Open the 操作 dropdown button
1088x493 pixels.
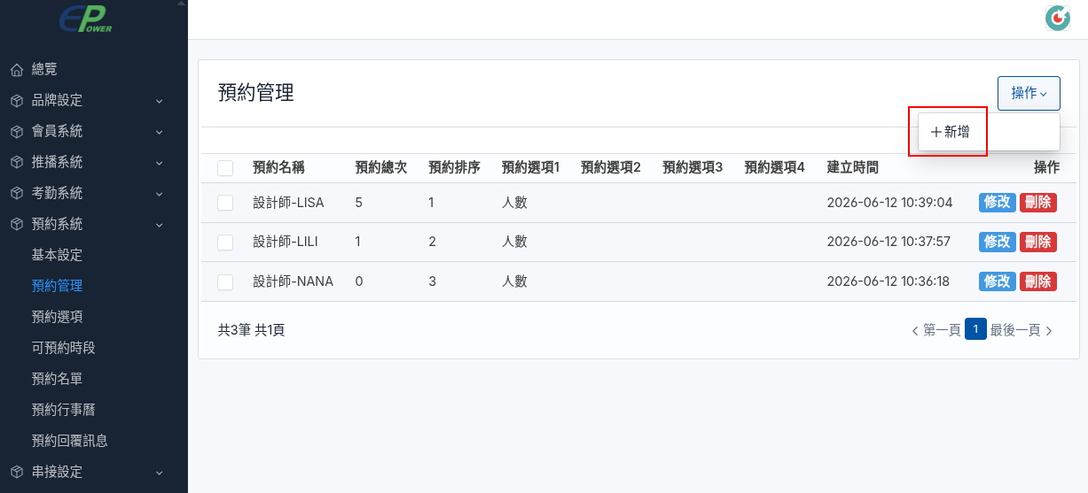(1029, 93)
